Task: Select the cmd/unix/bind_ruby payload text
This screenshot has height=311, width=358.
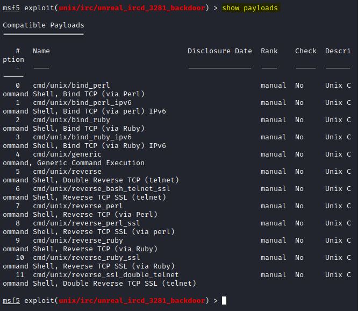Action: [71, 120]
